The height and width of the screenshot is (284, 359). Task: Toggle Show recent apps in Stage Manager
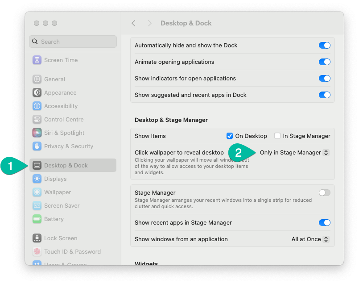(x=324, y=222)
